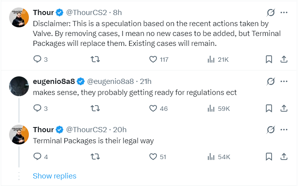298x186 pixels.
Task: Open more options on Terminal Packages reply
Action: [283, 130]
